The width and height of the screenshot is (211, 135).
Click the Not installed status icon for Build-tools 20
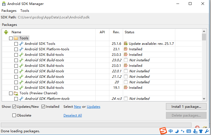pos(126,82)
